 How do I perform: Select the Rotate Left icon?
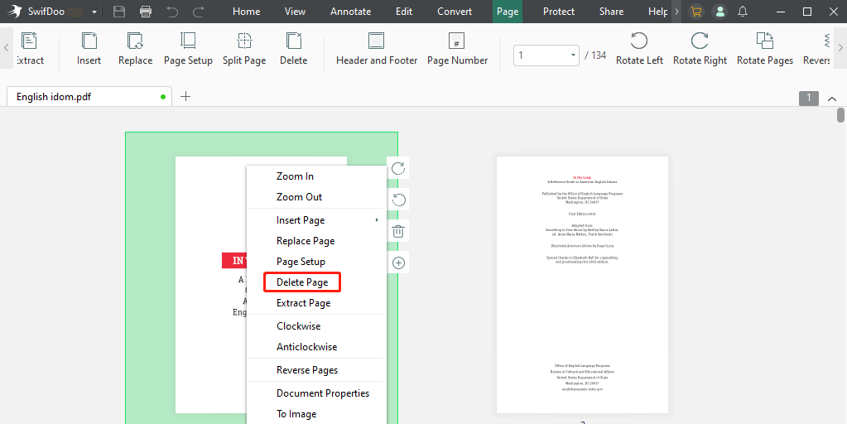(639, 41)
